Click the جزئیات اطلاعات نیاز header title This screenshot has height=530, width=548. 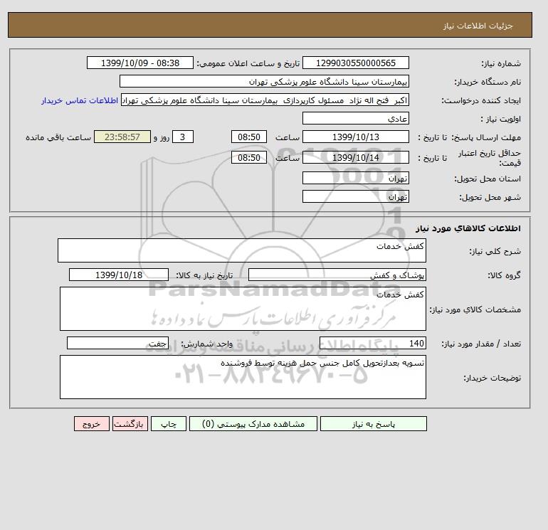(x=478, y=26)
